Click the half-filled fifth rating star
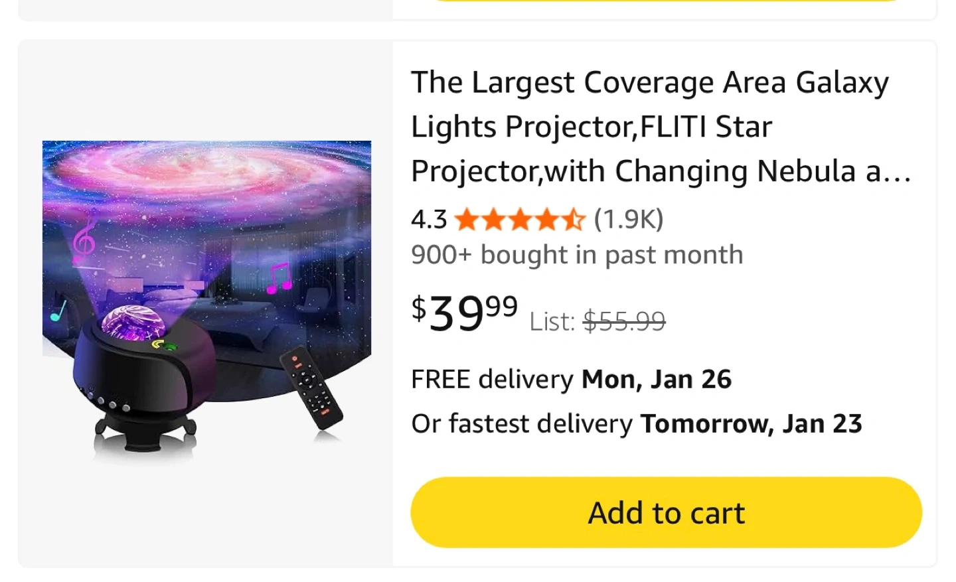956x582 pixels. (574, 219)
